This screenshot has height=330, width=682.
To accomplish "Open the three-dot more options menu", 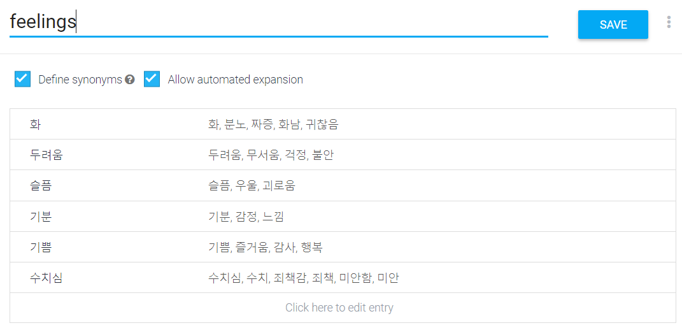I will coord(669,22).
